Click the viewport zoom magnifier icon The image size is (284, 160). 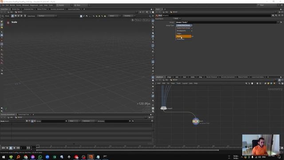pos(3,16)
